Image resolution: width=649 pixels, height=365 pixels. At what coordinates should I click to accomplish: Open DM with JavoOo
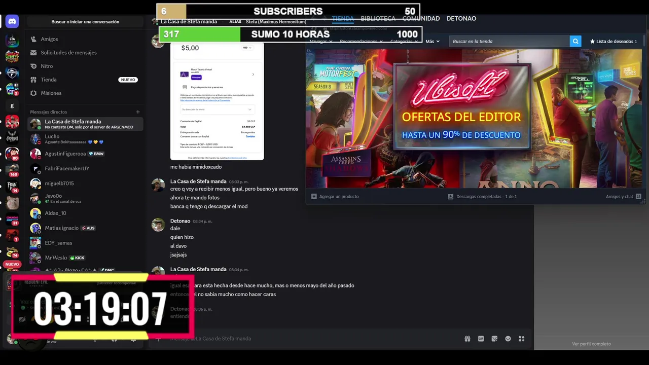pos(85,198)
